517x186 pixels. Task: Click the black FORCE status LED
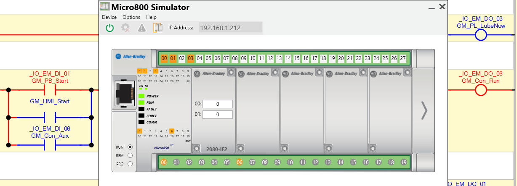tap(141, 115)
